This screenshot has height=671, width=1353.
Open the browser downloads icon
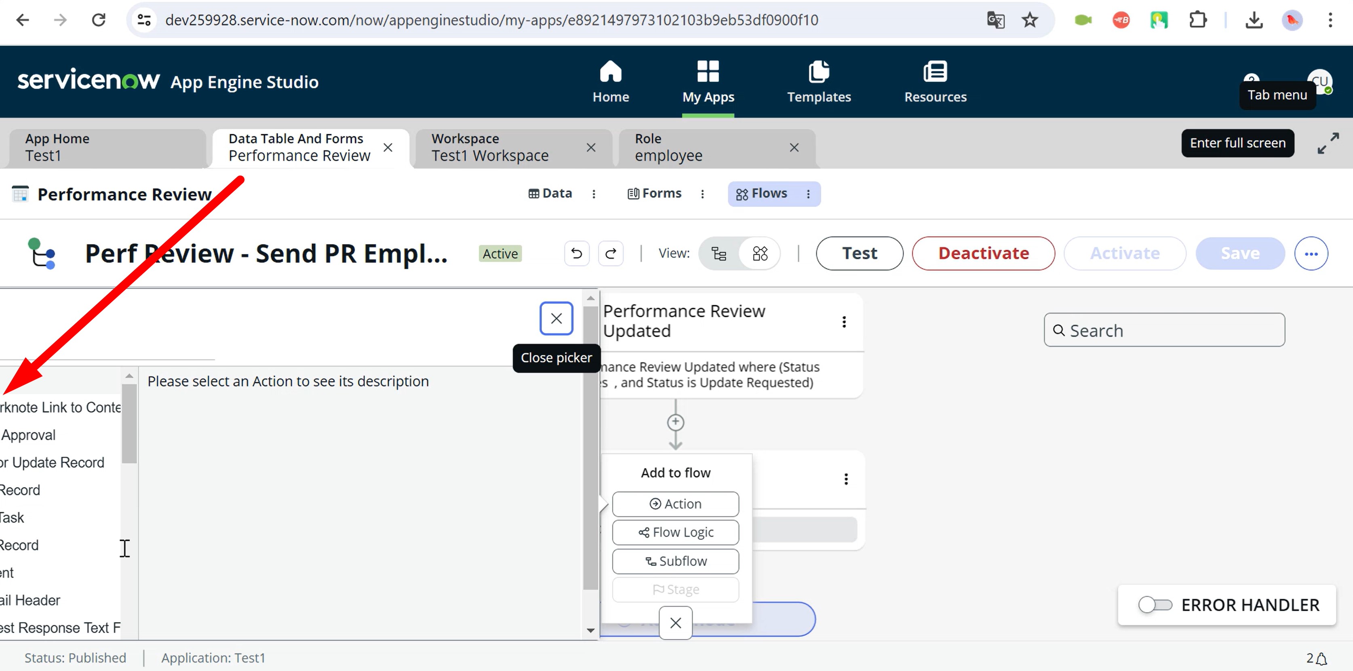pyautogui.click(x=1254, y=20)
